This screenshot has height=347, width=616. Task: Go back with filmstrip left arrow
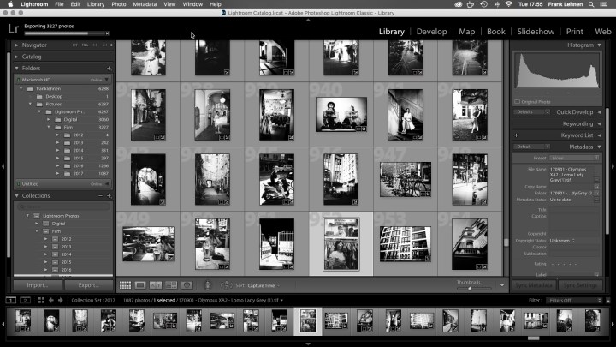click(x=50, y=300)
